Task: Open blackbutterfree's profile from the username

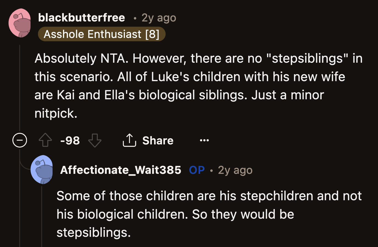Action: (82, 17)
